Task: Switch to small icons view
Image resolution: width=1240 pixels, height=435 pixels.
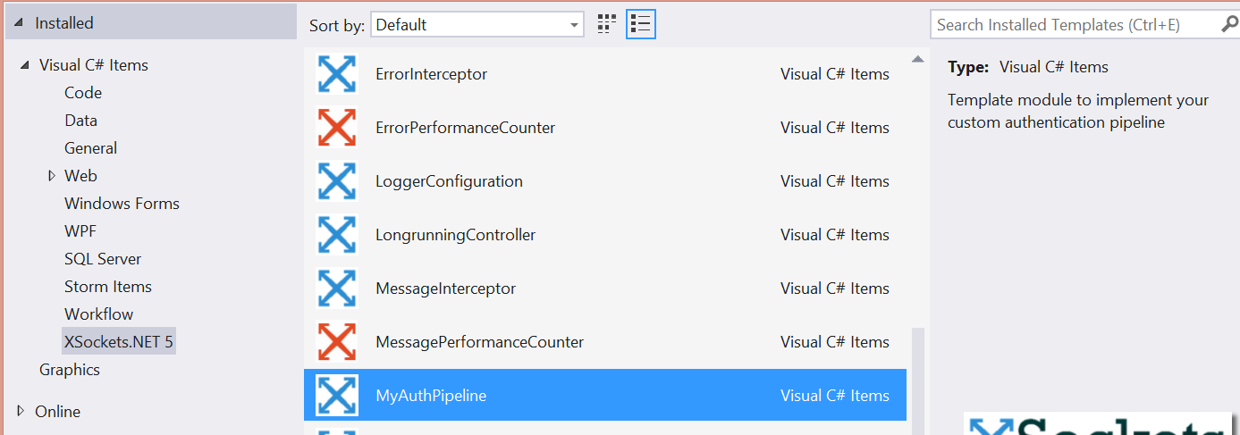Action: tap(607, 24)
